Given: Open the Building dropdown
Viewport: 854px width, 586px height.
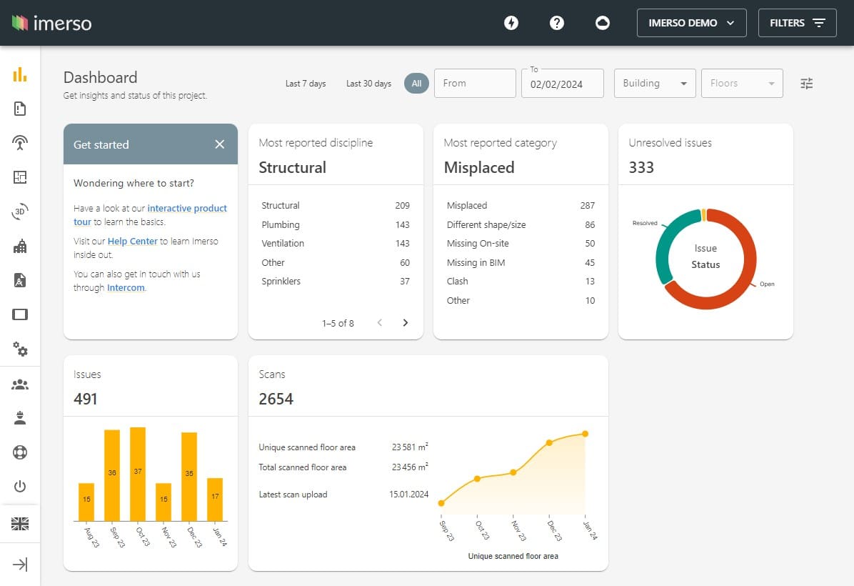Looking at the screenshot, I should point(655,84).
